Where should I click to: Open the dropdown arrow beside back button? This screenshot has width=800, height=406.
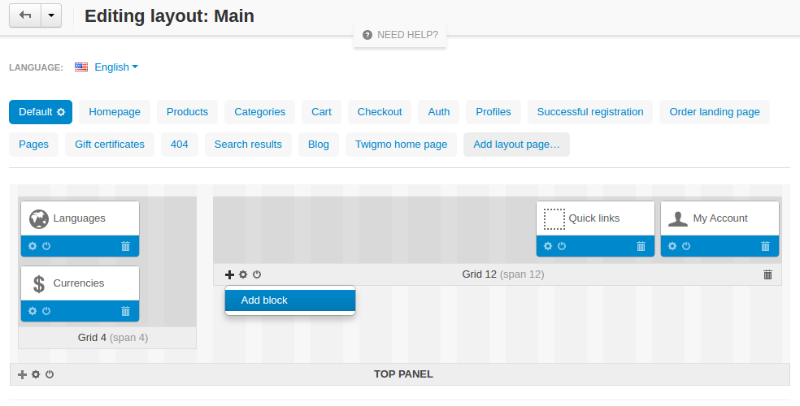pyautogui.click(x=51, y=15)
